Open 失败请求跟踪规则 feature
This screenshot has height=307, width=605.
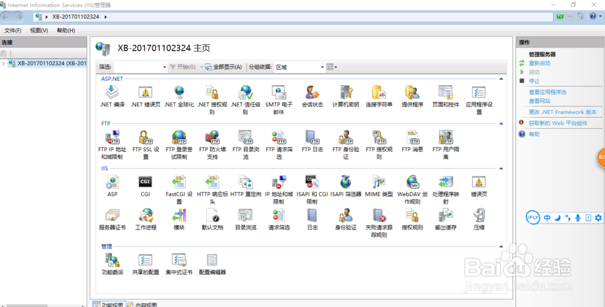point(379,223)
